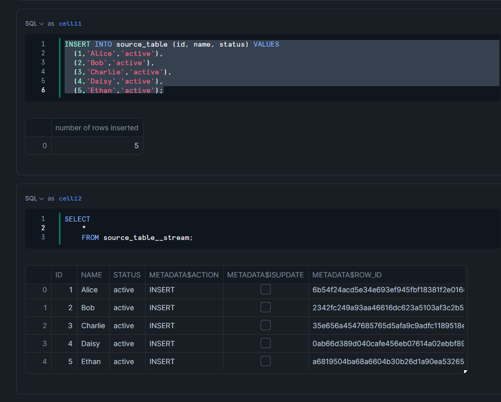The width and height of the screenshot is (501, 402).
Task: Click the 'number of rows inserted' header
Action: (97, 128)
